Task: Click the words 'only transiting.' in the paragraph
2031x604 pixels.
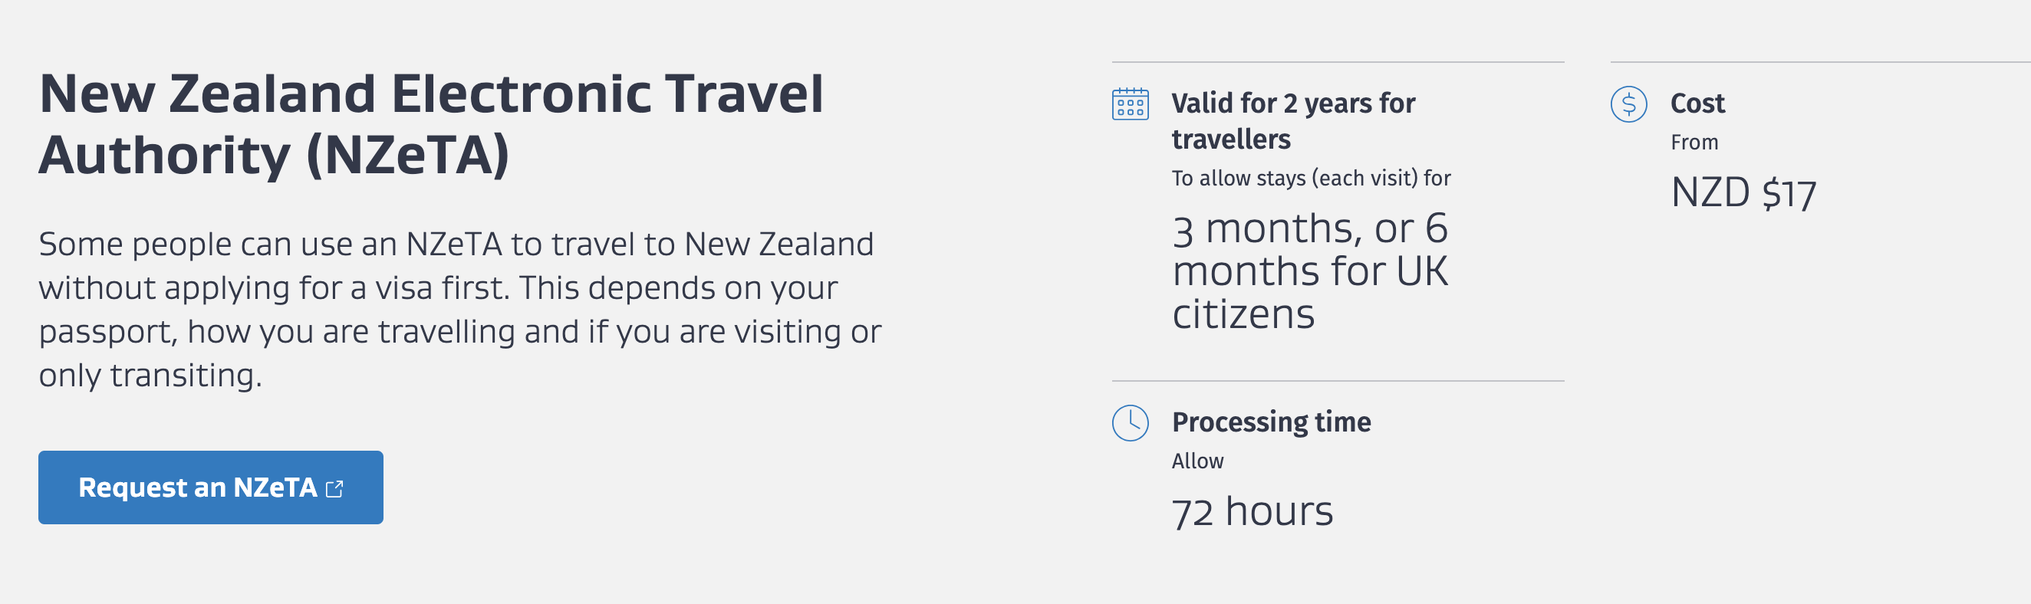Action: 150,375
